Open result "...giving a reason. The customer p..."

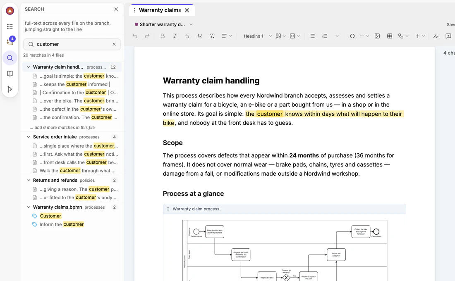tap(75, 189)
